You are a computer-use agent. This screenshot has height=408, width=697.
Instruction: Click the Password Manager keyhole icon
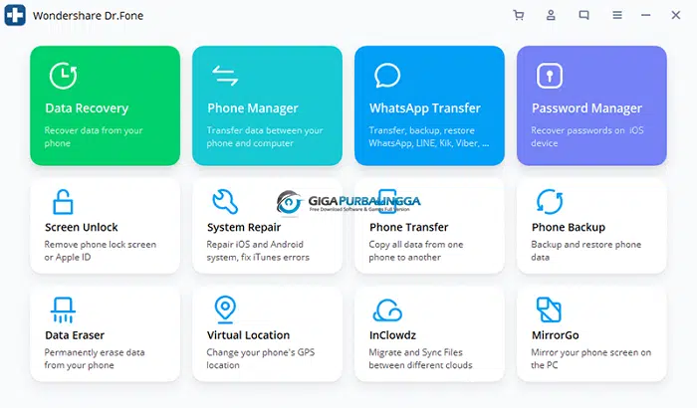coord(550,76)
